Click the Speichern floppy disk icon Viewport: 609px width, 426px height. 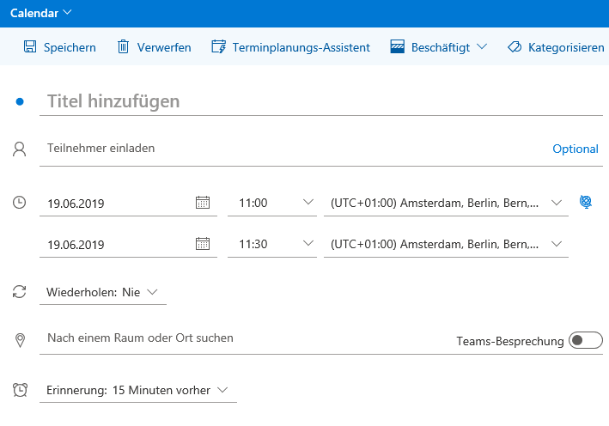(x=30, y=47)
